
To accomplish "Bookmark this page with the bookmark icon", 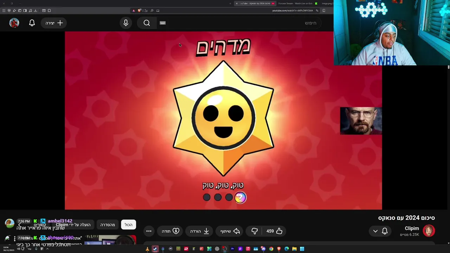I will tap(324, 11).
